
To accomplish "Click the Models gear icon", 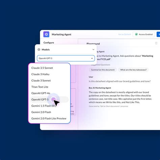I will [39, 50].
